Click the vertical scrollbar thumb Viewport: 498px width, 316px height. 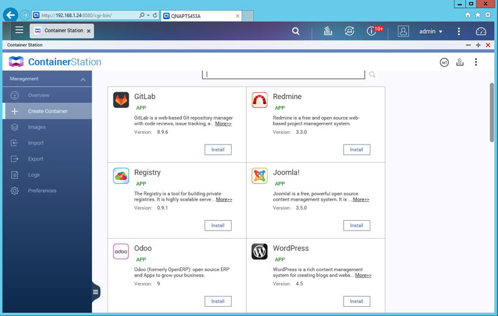click(x=492, y=113)
